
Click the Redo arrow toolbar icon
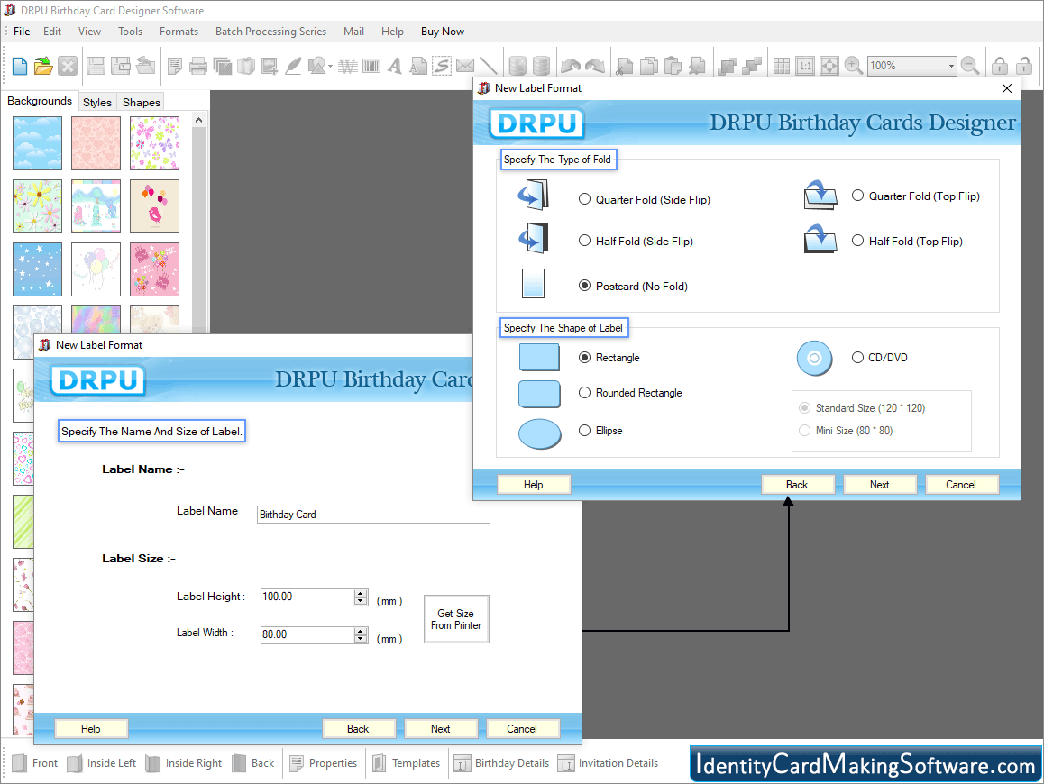coord(594,66)
